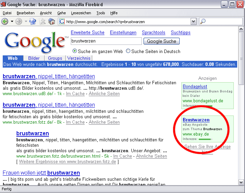Open the eBay 'Brustwarzen' ad title

pyautogui.click(x=196, y=120)
